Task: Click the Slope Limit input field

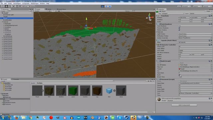Action: [195, 47]
